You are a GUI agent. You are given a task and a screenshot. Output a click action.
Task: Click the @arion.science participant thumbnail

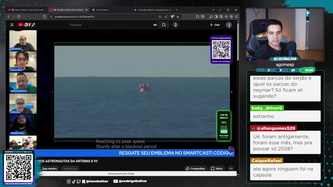tap(23, 61)
